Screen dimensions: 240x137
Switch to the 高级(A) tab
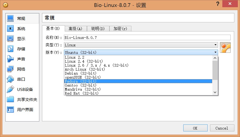point(76,29)
